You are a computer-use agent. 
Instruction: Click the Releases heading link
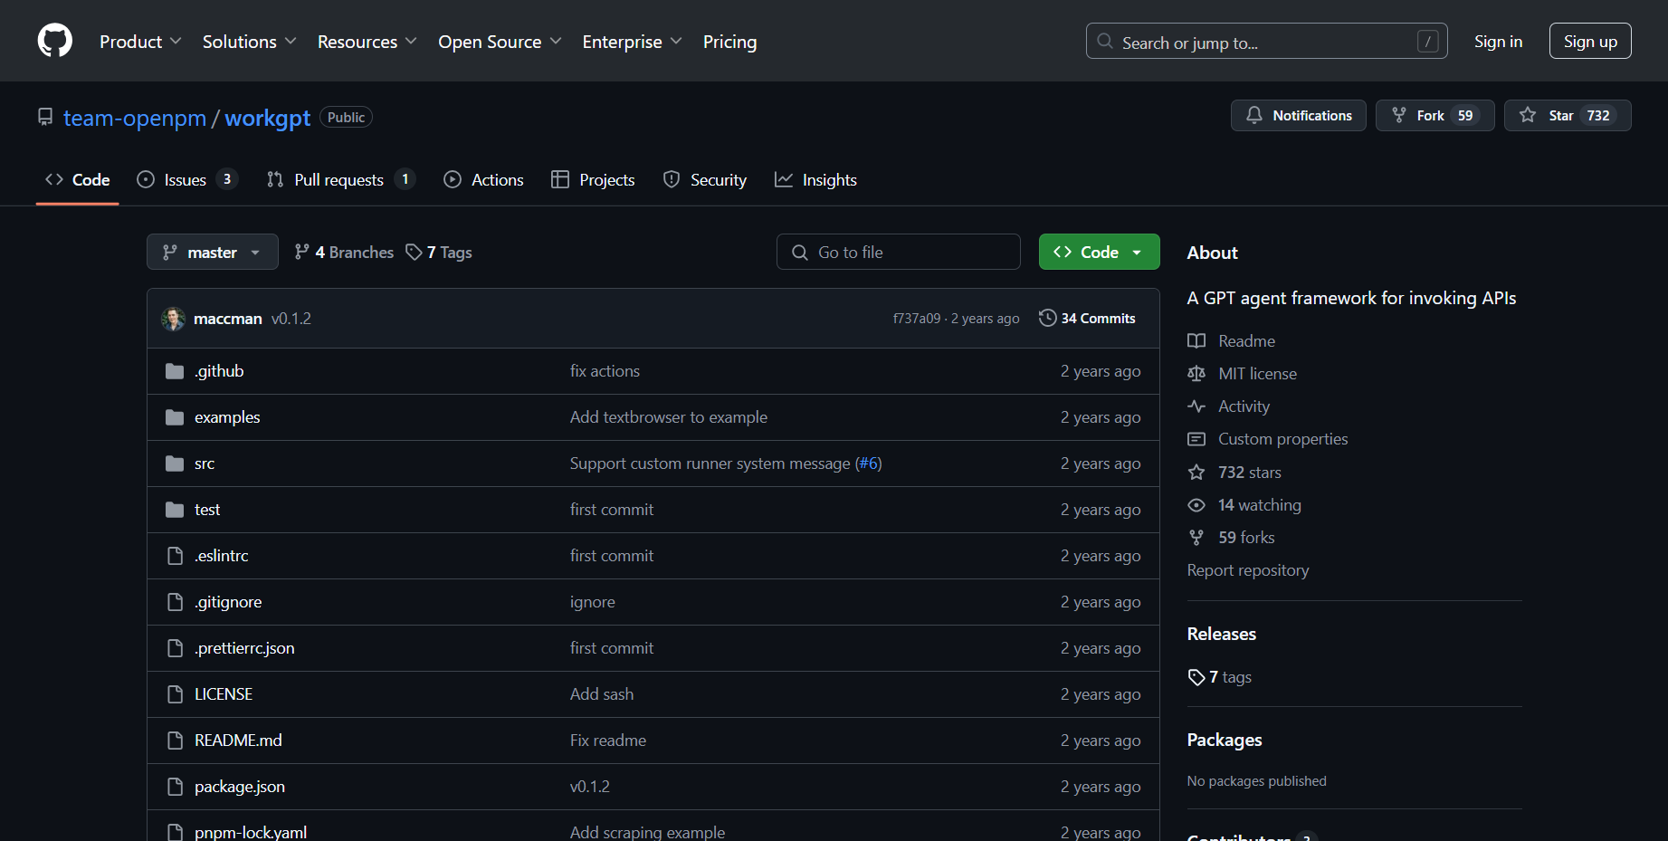[x=1222, y=634]
